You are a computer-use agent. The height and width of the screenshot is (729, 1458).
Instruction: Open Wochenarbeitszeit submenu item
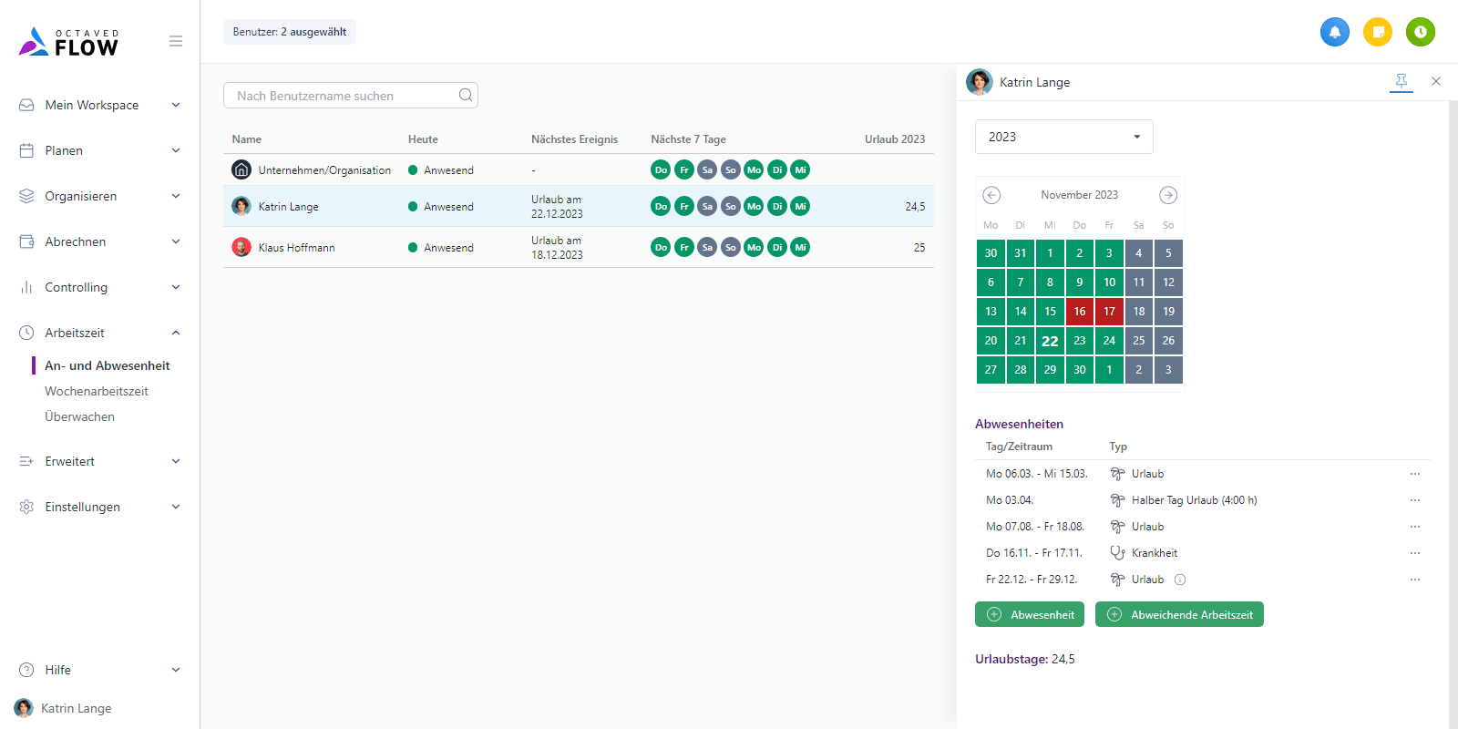pos(97,391)
